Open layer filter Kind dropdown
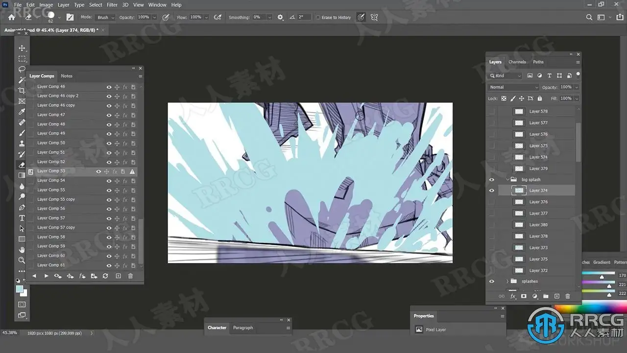The image size is (627, 353). pyautogui.click(x=506, y=76)
